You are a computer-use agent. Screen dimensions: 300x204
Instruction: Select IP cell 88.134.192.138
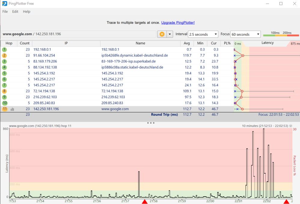pyautogui.click(x=45, y=67)
